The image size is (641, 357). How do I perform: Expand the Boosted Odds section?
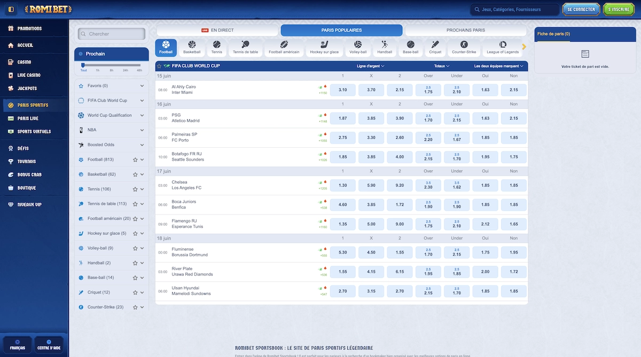[111, 144]
